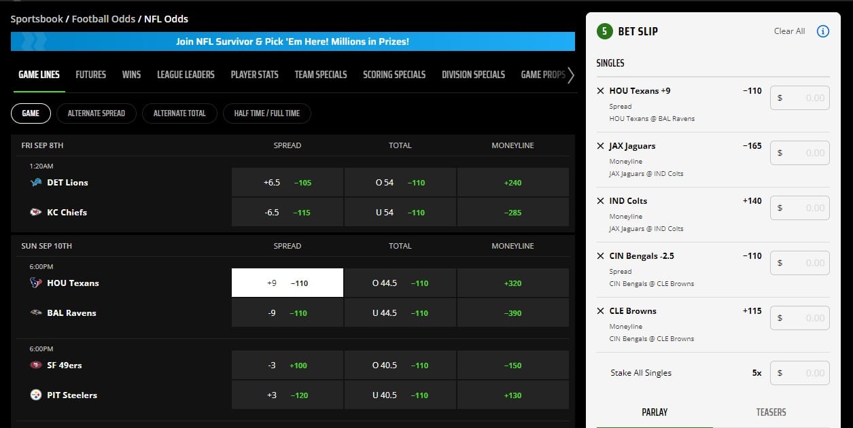Click stake input for CIN Bengals -2.5

point(799,263)
